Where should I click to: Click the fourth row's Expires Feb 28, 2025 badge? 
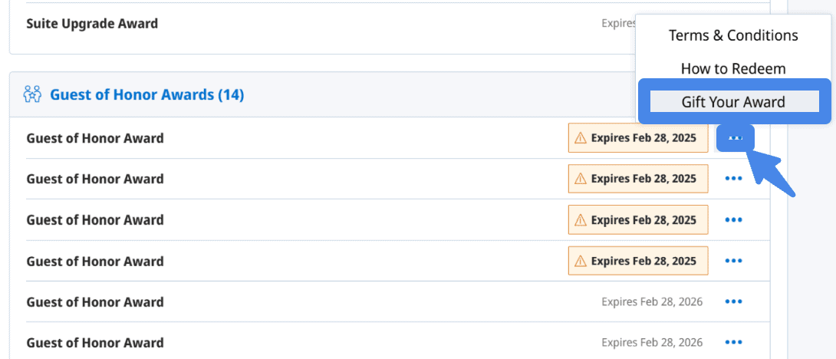click(638, 261)
